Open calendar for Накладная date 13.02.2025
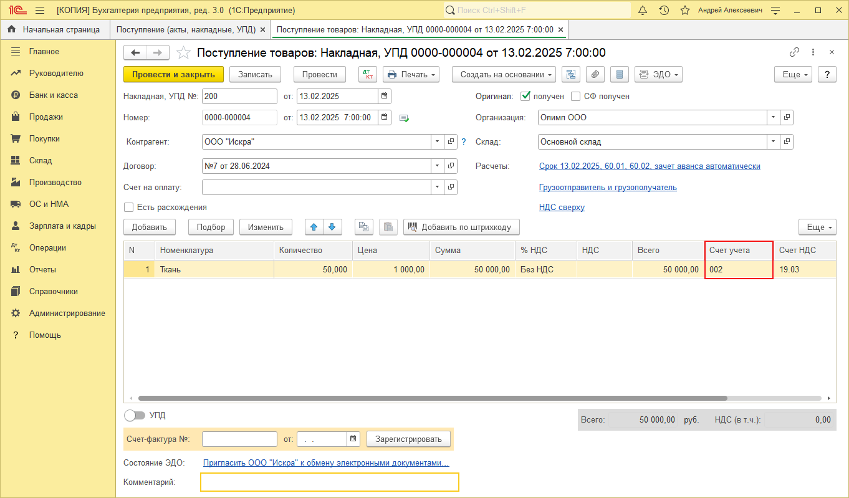The height and width of the screenshot is (498, 849). [x=385, y=96]
